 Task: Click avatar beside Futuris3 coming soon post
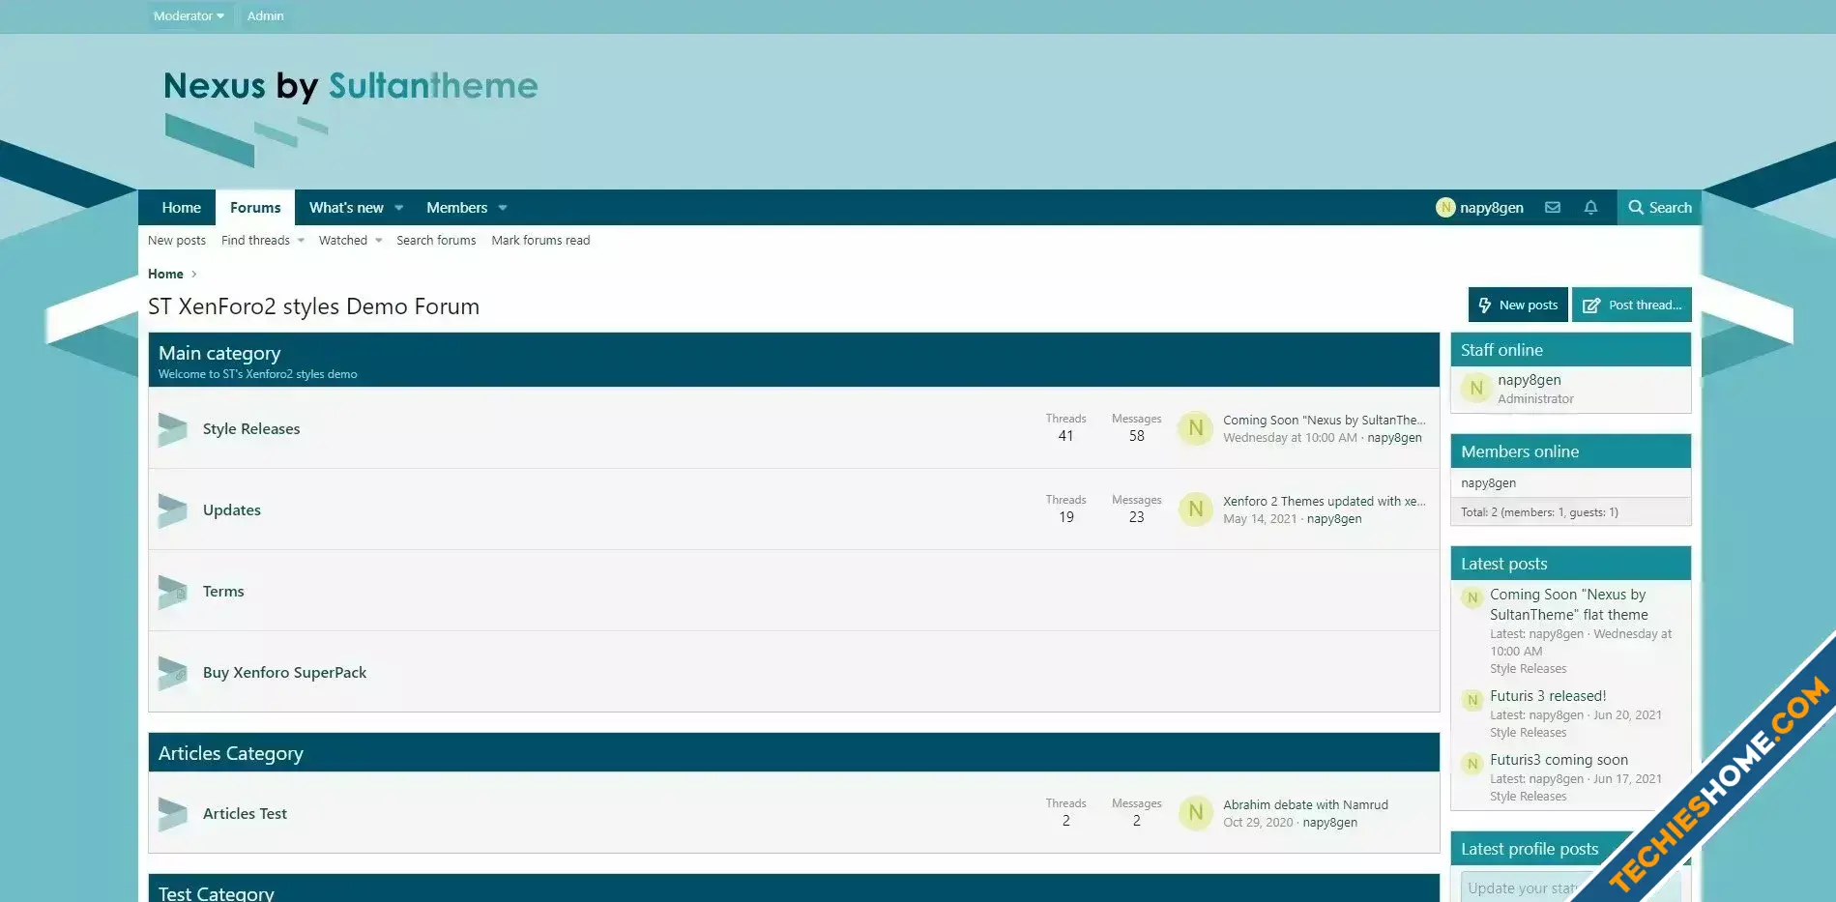pos(1472,764)
